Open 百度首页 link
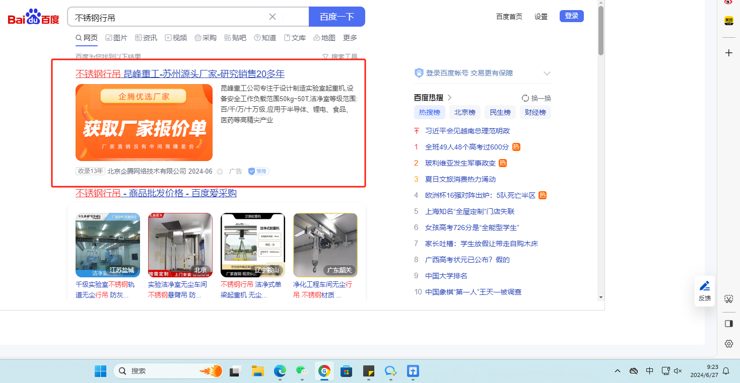The image size is (740, 383). pyautogui.click(x=509, y=17)
